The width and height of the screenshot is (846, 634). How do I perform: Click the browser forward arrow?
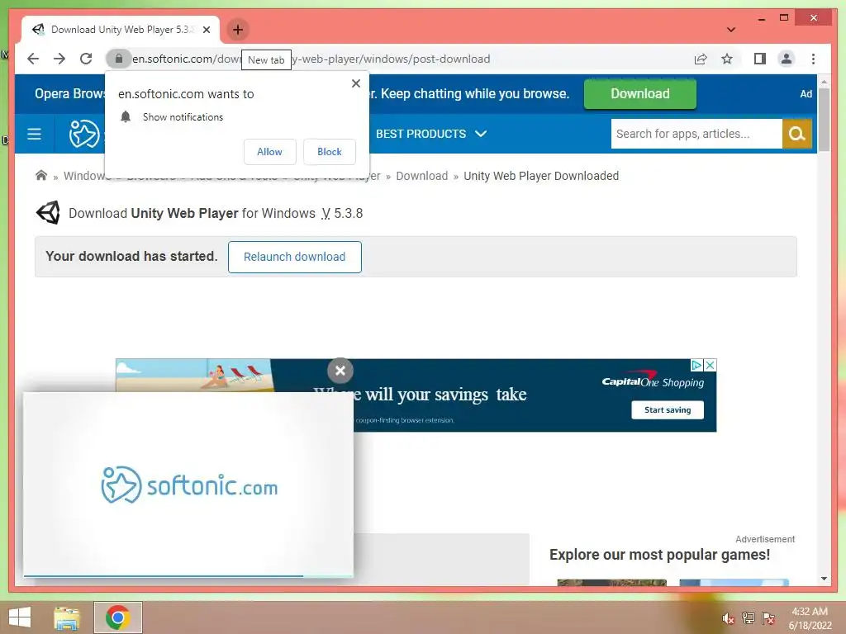click(x=59, y=59)
